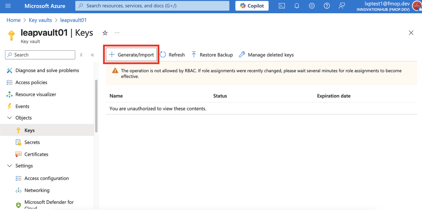This screenshot has width=422, height=213.
Task: Open the help question mark menu
Action: [327, 6]
